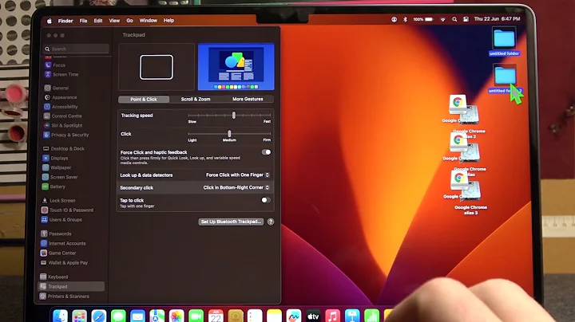This screenshot has width=575, height=322.
Task: Toggle Force Click and haptic feedback
Action: pos(266,152)
